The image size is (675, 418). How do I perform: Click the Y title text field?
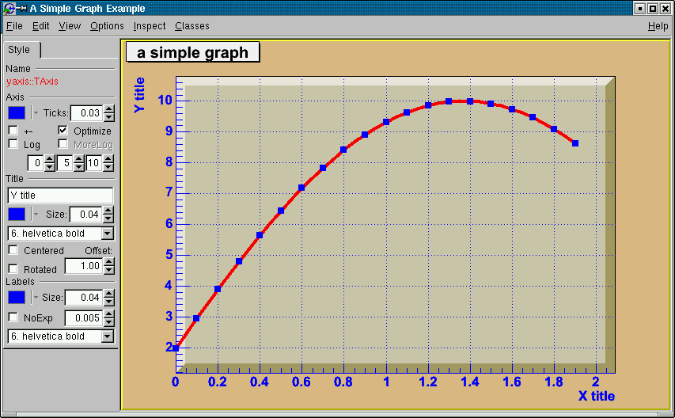click(60, 195)
